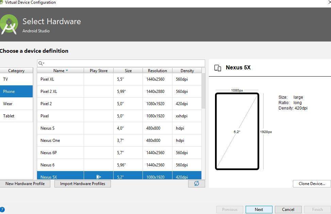Select the Pixel 2 XL device row
This screenshot has height=214, width=331.
[x=119, y=92]
